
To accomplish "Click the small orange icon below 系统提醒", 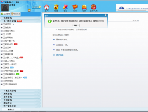I will point(29,10).
